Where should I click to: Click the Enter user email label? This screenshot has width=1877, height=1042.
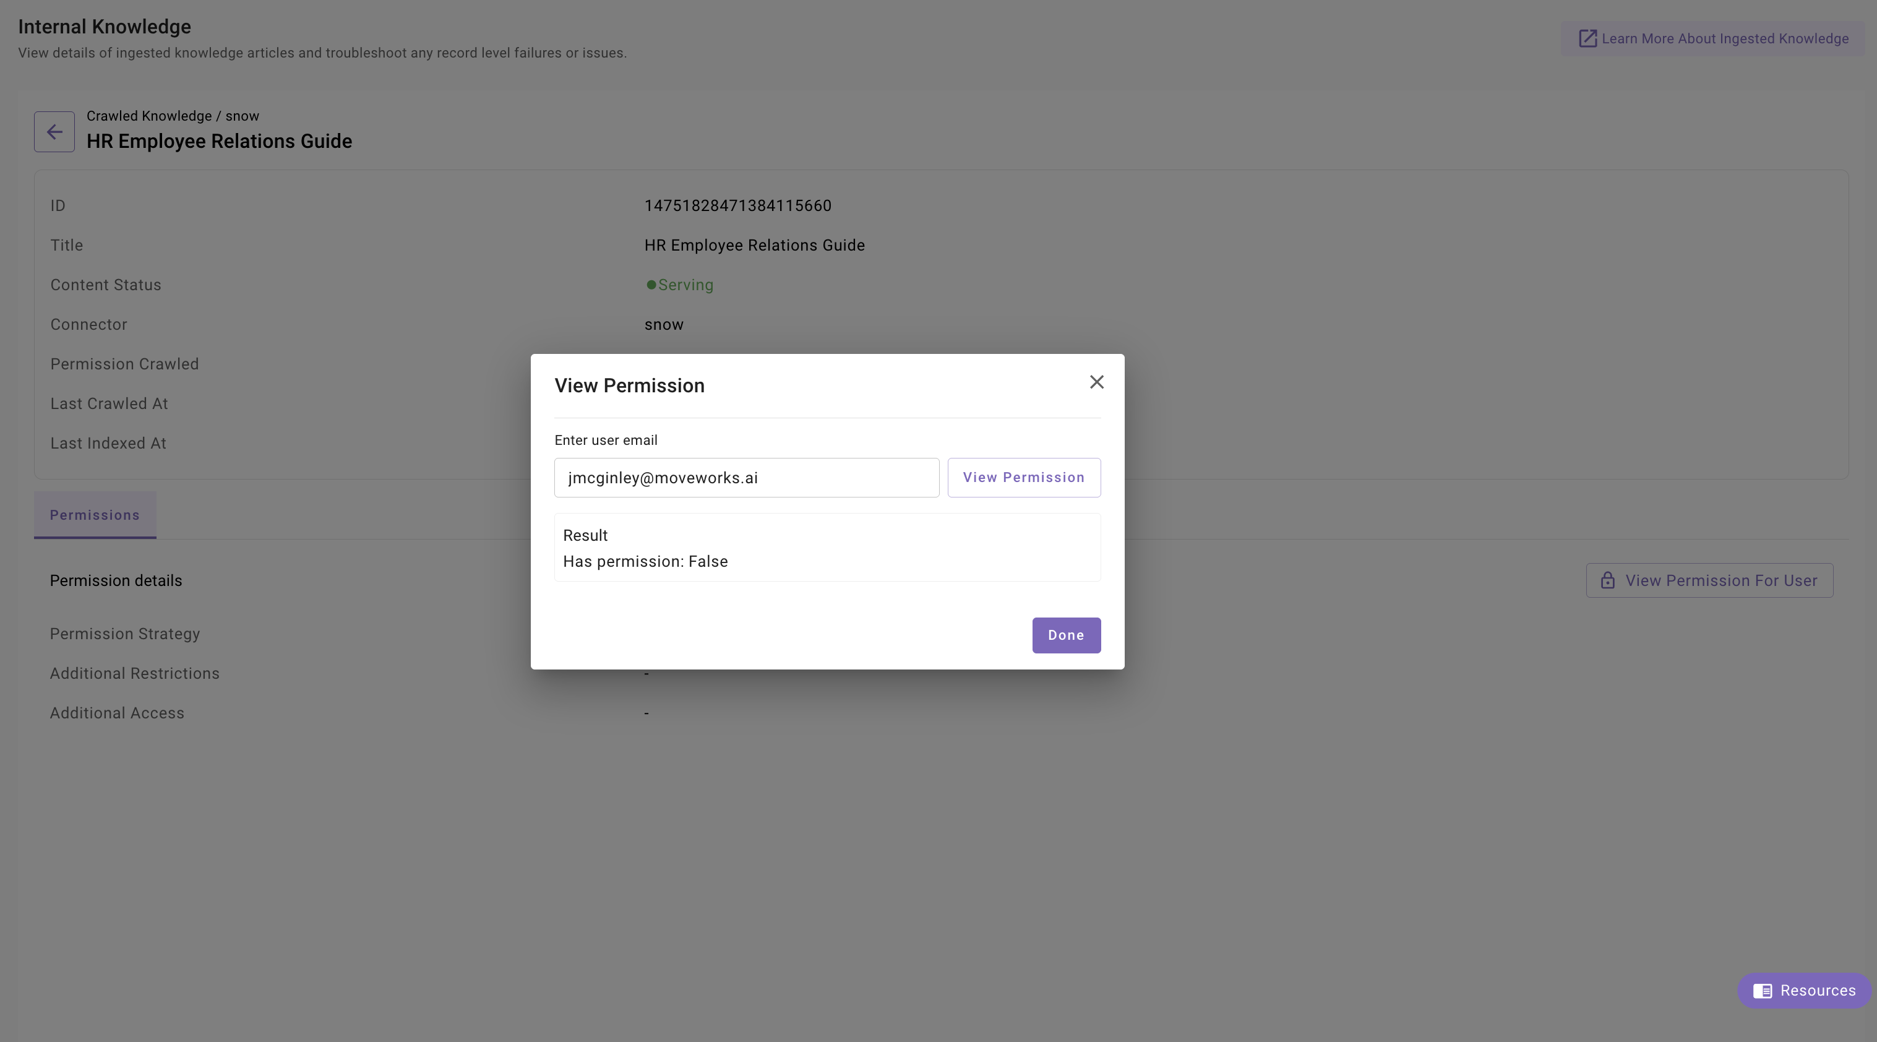pos(606,440)
